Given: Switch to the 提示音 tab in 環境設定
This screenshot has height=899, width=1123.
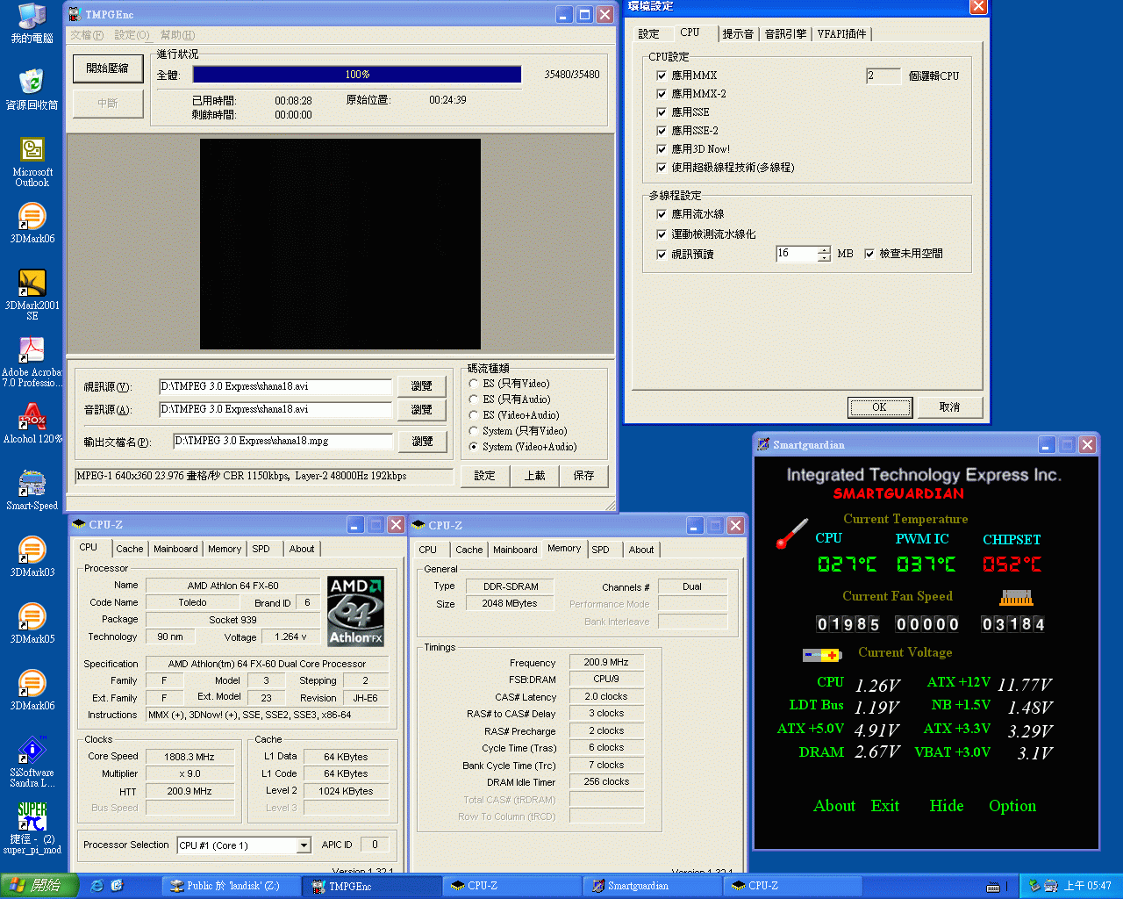Looking at the screenshot, I should coord(738,34).
